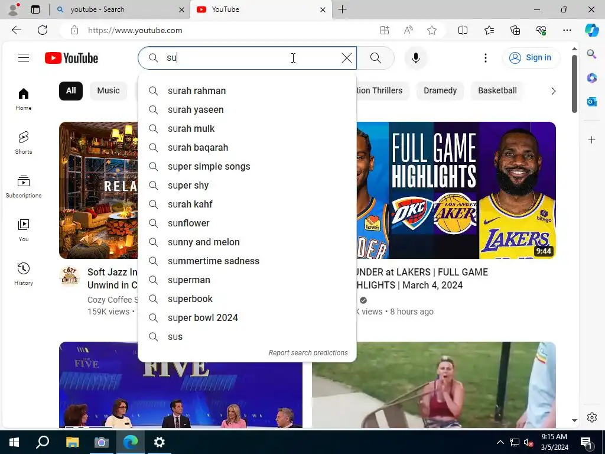605x454 pixels.
Task: Close the 'youtube - Search' tab
Action: (181, 9)
